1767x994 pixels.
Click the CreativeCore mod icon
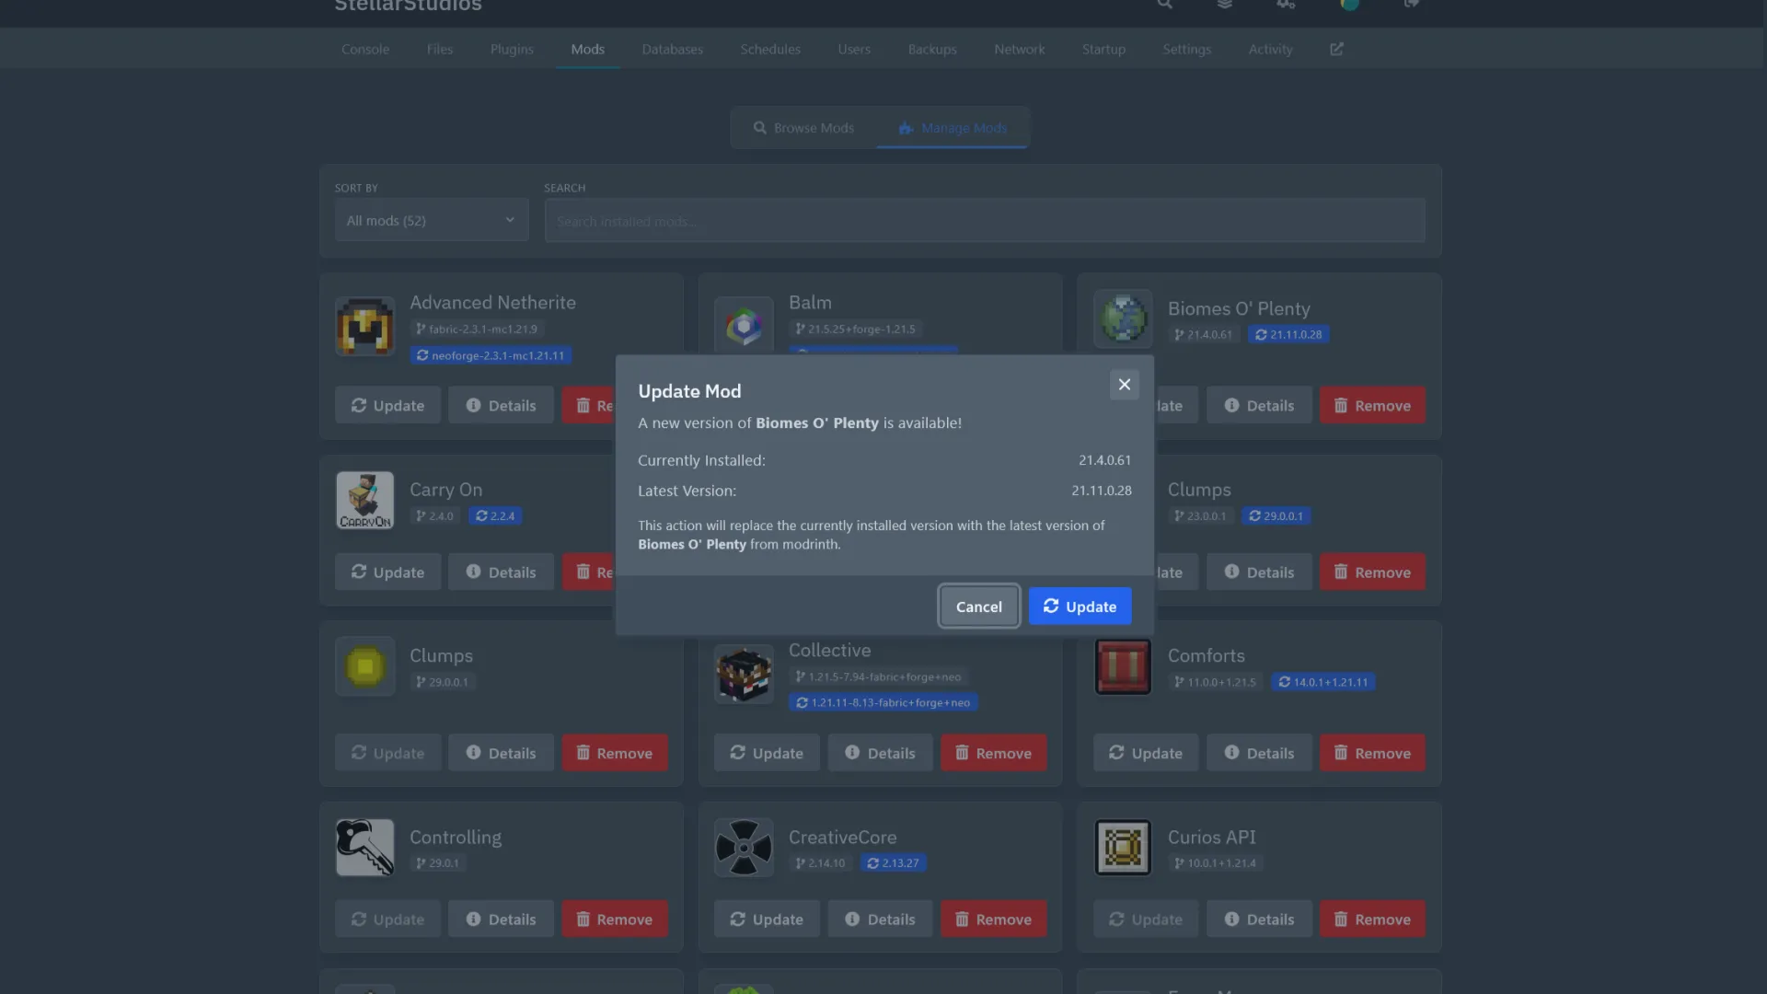pos(744,847)
